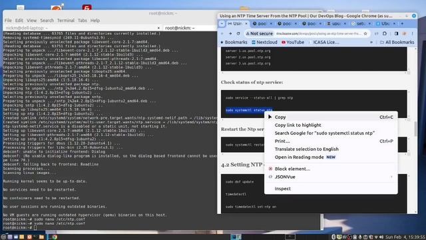Click the microphone tray icon

(x=360, y=237)
